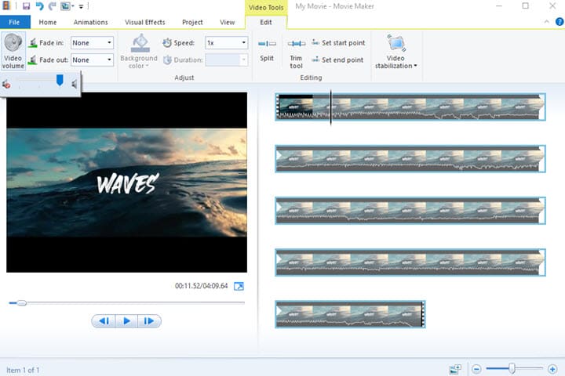Screen dimensions: 565x376
Task: Click the Video stabilization icon
Action: (x=395, y=44)
